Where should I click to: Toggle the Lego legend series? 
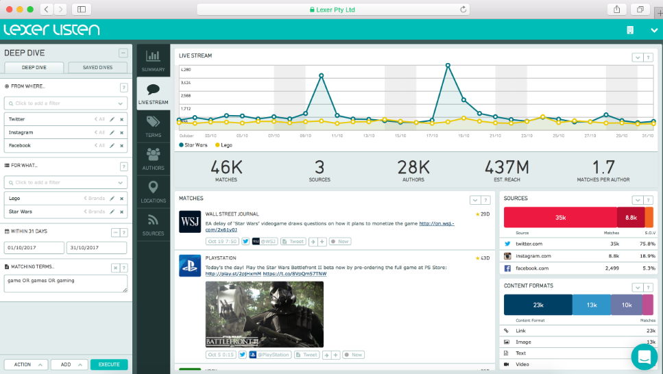click(x=224, y=145)
